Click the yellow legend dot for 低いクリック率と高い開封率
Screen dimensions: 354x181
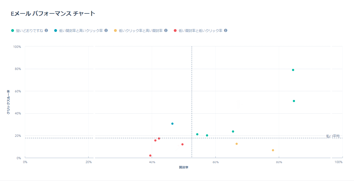pos(115,30)
